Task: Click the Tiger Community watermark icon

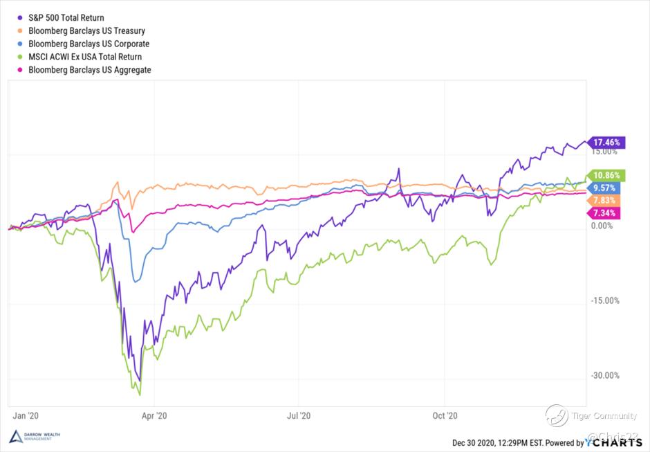Action: tap(557, 415)
